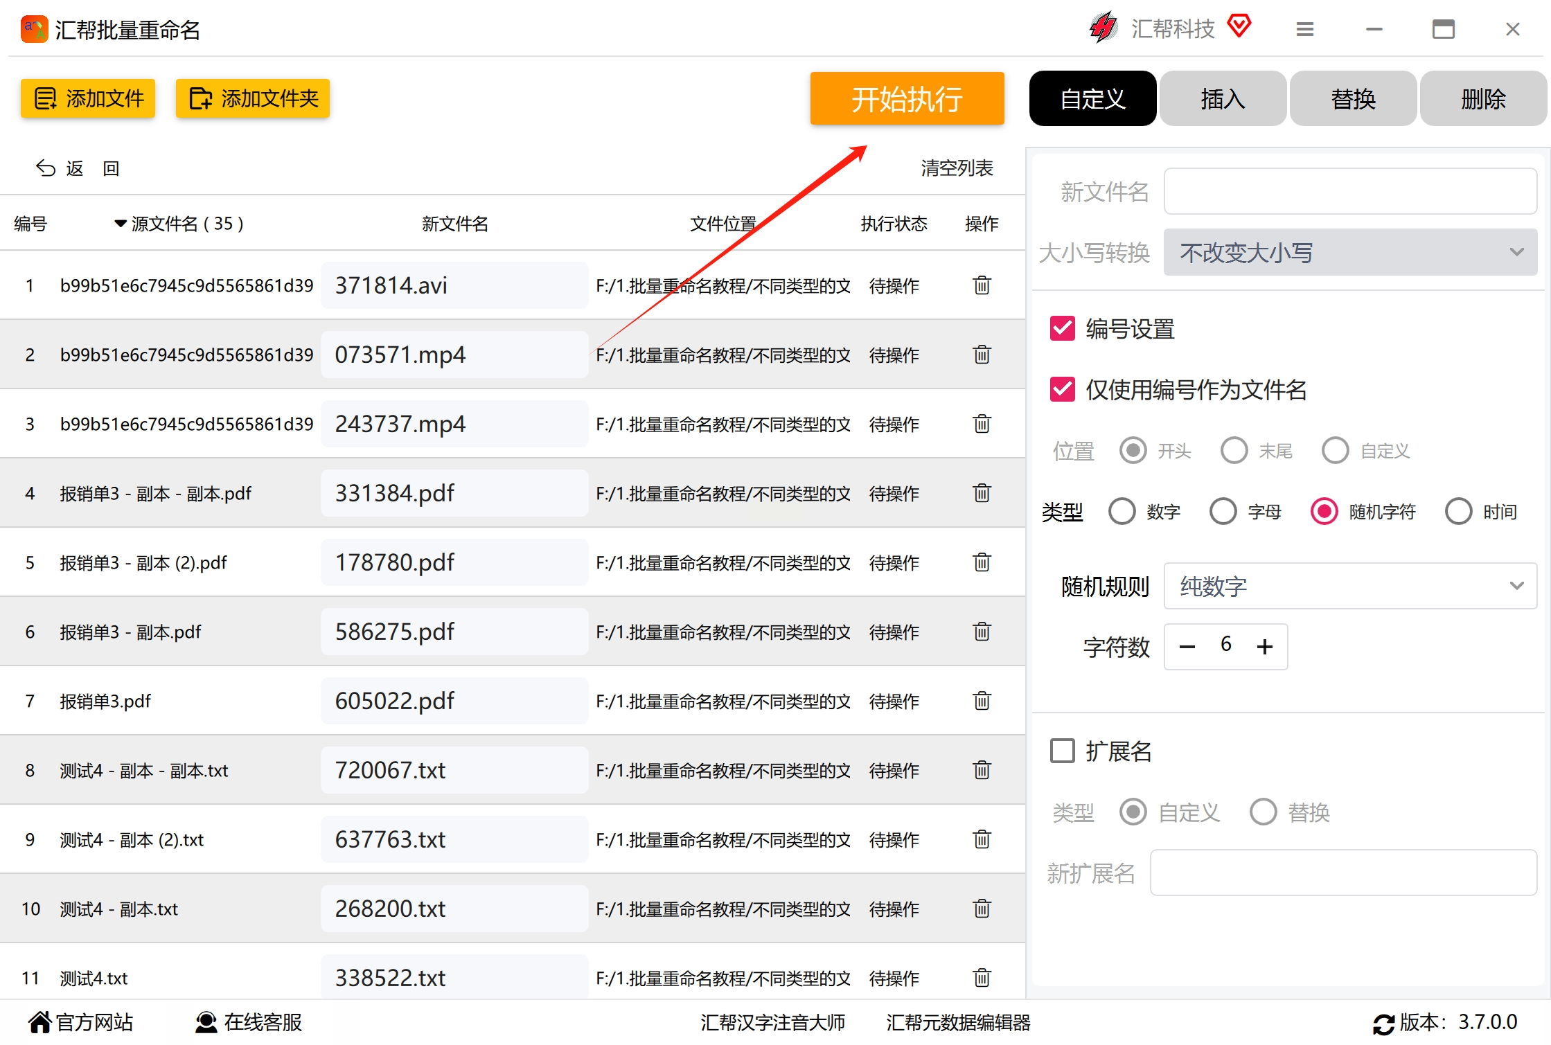Click the 新文件名 input field
The width and height of the screenshot is (1551, 1045).
pyautogui.click(x=1350, y=191)
